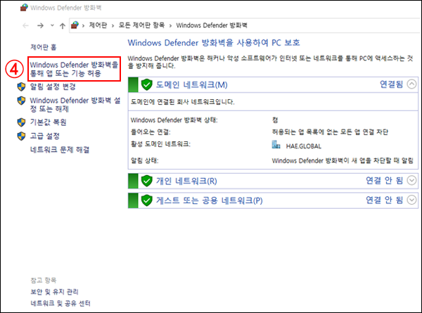The image size is (422, 313).
Task: Open 알림 설정 변경 link
Action: pyautogui.click(x=53, y=87)
